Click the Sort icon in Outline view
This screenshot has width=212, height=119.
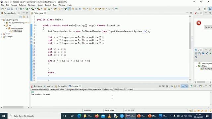199,54
